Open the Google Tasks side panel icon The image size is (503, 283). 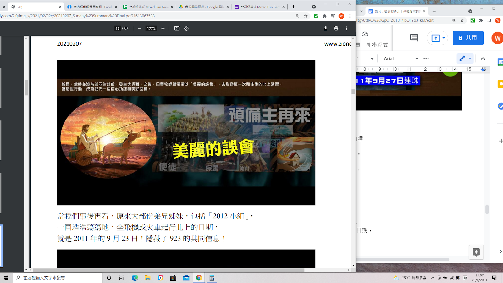click(x=500, y=106)
